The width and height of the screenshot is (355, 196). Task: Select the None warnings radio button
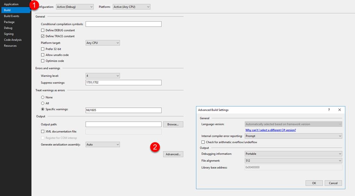tap(43, 97)
